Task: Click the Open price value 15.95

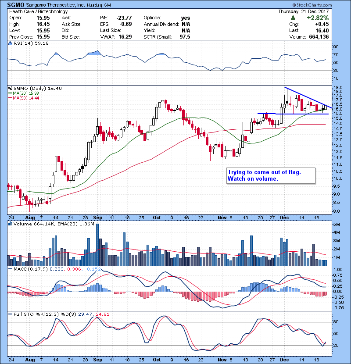Action: coord(43,18)
